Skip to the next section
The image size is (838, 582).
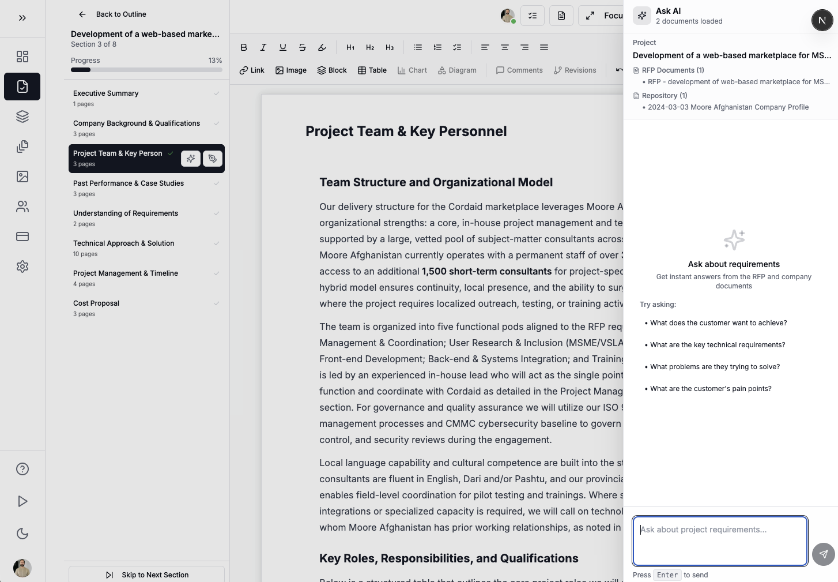click(x=146, y=575)
